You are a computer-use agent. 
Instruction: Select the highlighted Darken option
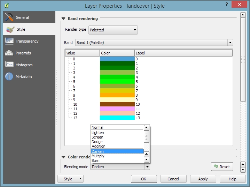pos(117,151)
